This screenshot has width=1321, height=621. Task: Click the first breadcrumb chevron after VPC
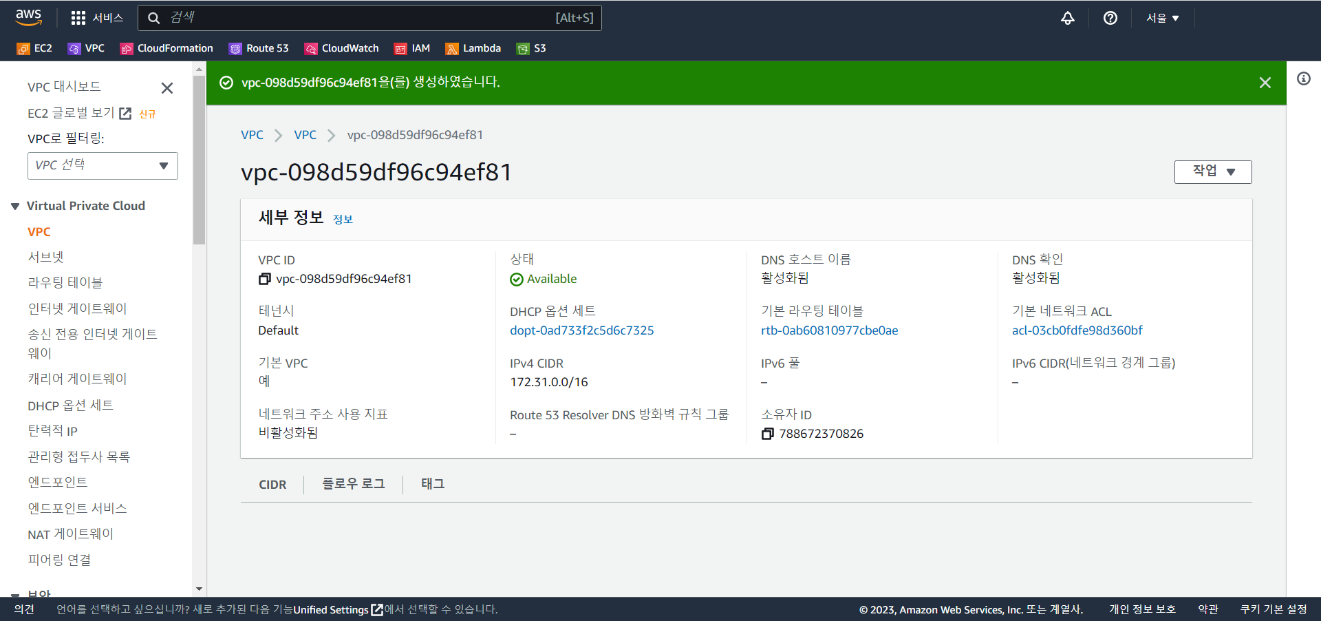279,136
